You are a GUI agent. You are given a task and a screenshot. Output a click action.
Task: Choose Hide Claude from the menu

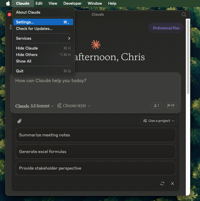(x=43, y=48)
